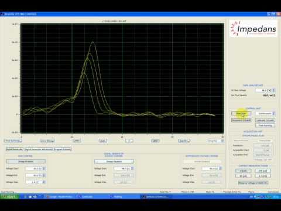Click the voltage stepper arrows in the top right panel

click(273, 90)
